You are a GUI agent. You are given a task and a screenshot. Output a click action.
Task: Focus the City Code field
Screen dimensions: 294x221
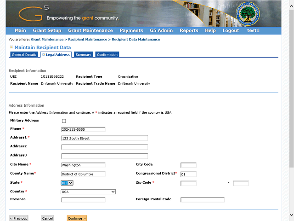coord(188,165)
